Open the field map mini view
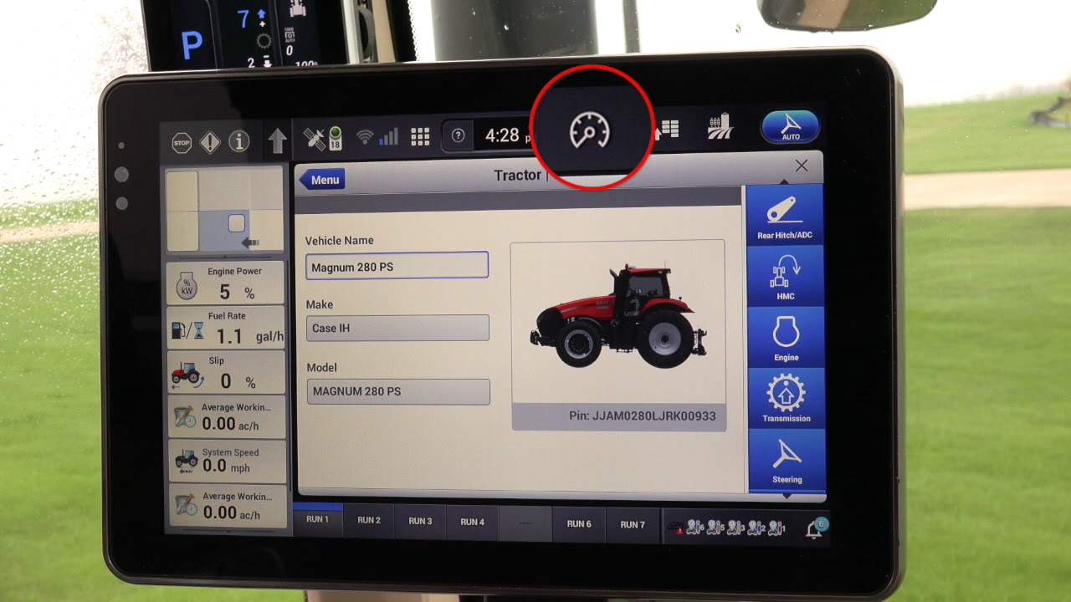The image size is (1071, 602). [x=225, y=211]
